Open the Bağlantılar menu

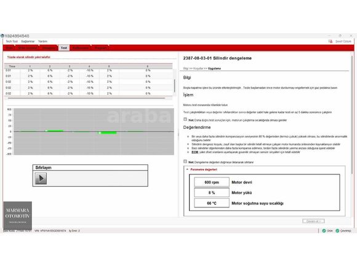point(28,41)
